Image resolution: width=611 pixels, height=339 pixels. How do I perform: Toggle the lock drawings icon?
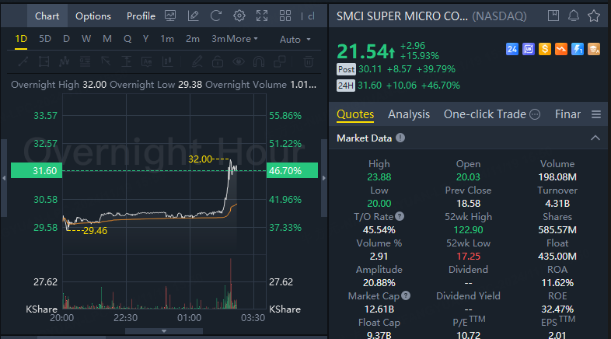click(218, 61)
